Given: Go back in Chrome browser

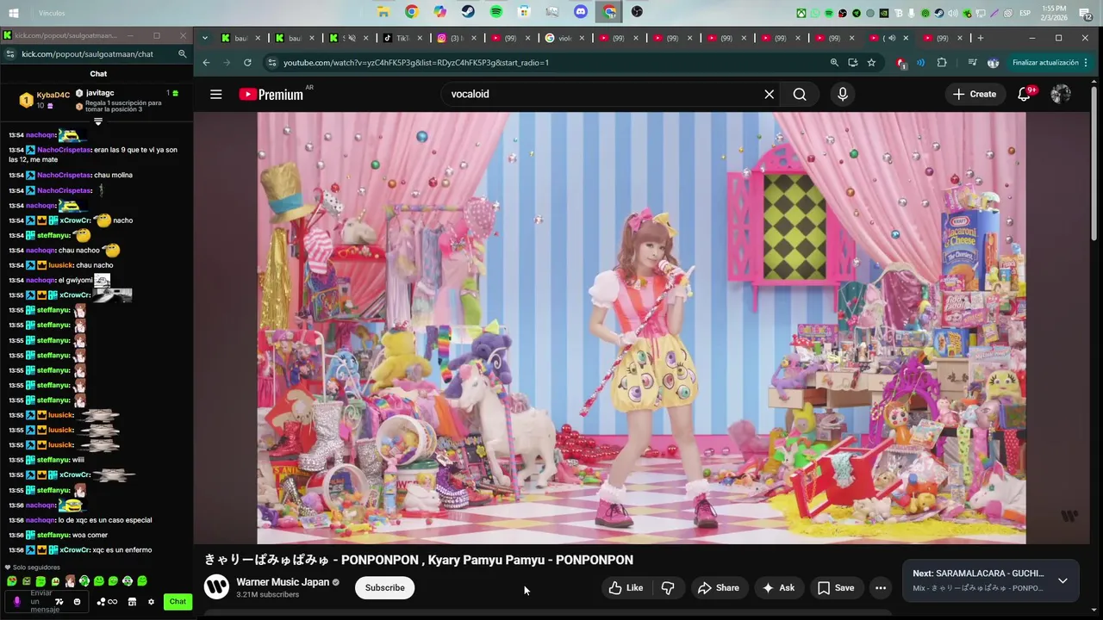Looking at the screenshot, I should click(206, 63).
